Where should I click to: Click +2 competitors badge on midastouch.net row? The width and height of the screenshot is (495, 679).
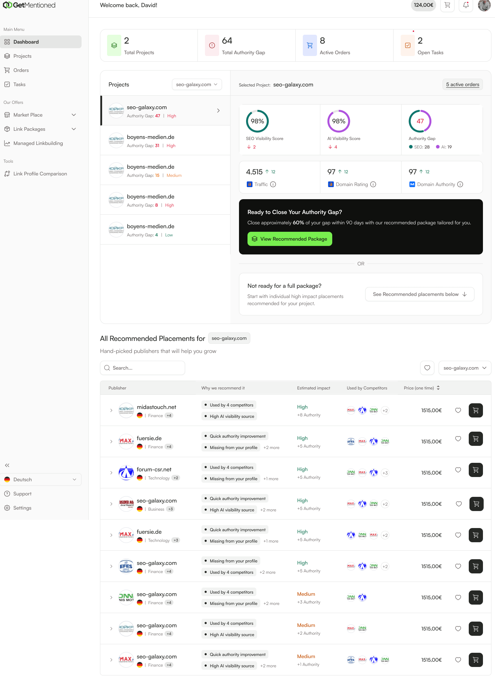point(385,410)
